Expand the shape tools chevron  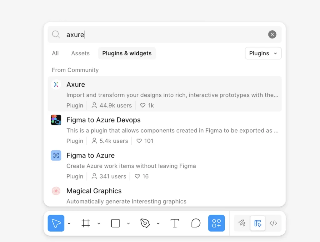click(128, 223)
